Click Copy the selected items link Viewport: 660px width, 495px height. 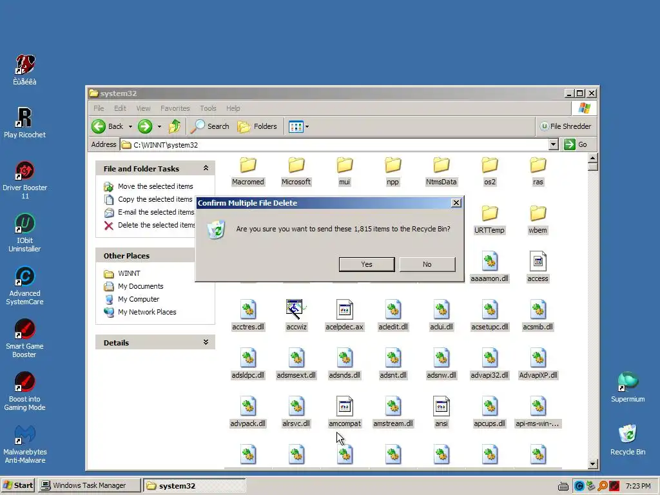click(155, 199)
